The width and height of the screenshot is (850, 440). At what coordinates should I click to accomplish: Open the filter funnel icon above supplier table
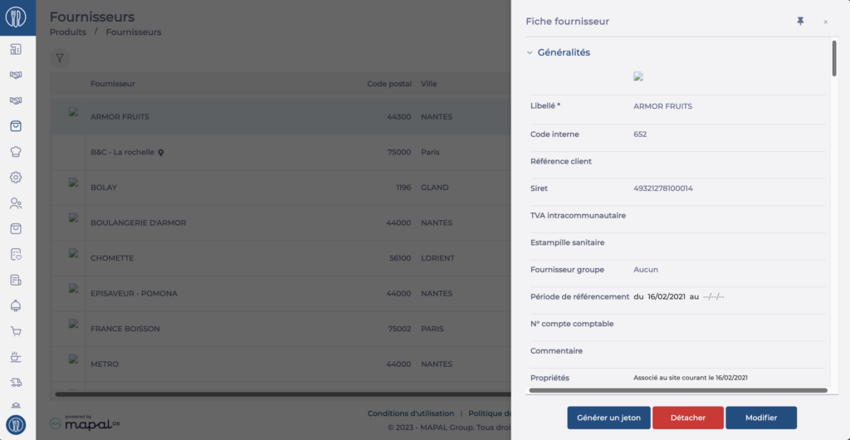click(x=60, y=58)
